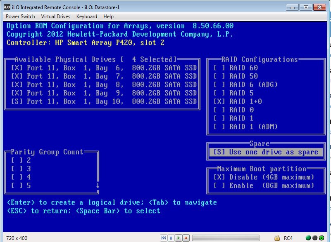Select parity group count 4
Viewport: 331px width, 242px height.
tap(21, 177)
